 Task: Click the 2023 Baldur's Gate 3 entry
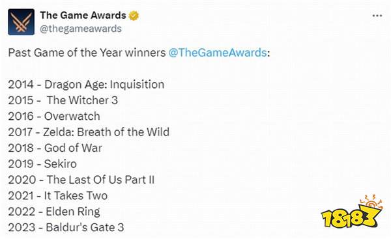[x=66, y=227]
